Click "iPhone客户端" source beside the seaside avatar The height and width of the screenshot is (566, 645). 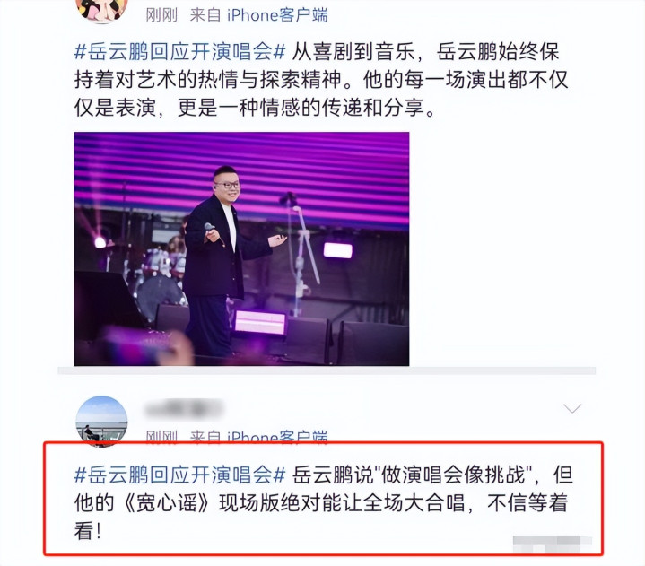[277, 437]
